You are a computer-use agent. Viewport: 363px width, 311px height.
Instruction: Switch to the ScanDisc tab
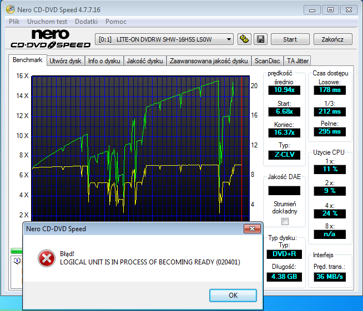click(268, 61)
